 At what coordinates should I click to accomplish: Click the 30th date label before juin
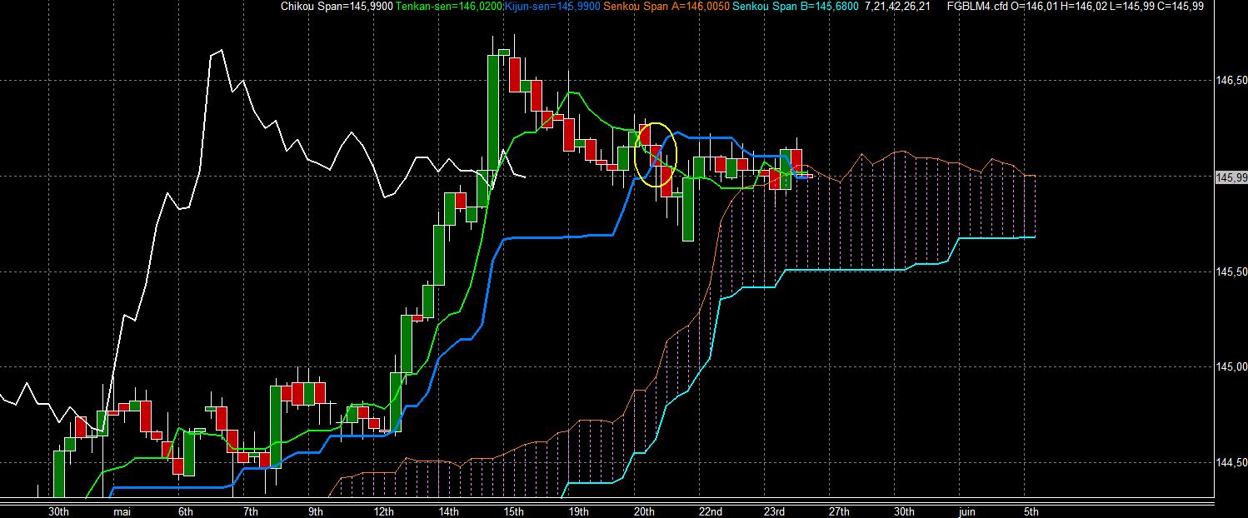click(x=905, y=511)
